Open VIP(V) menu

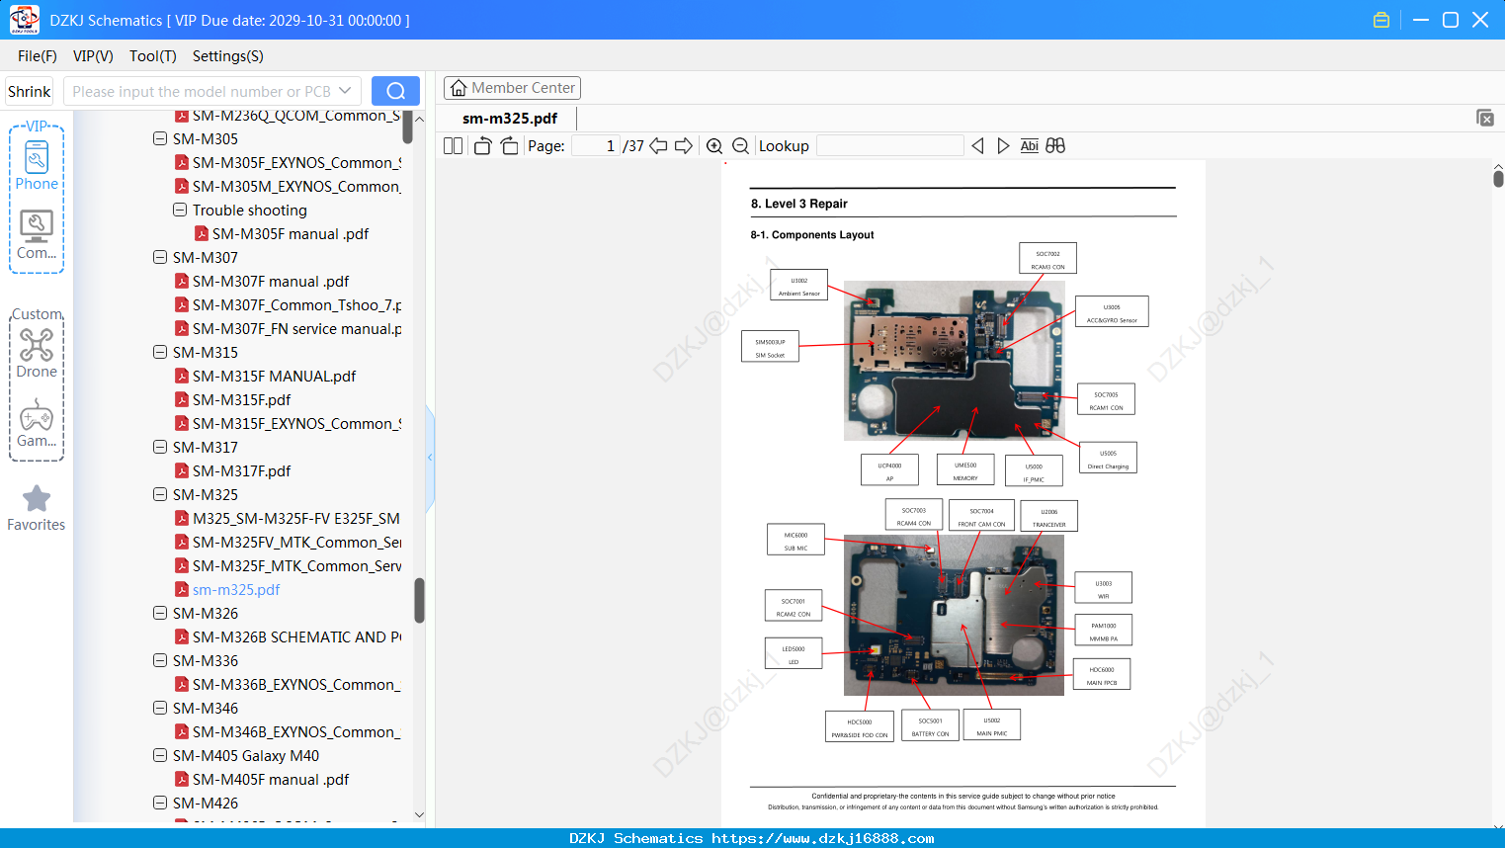(93, 56)
